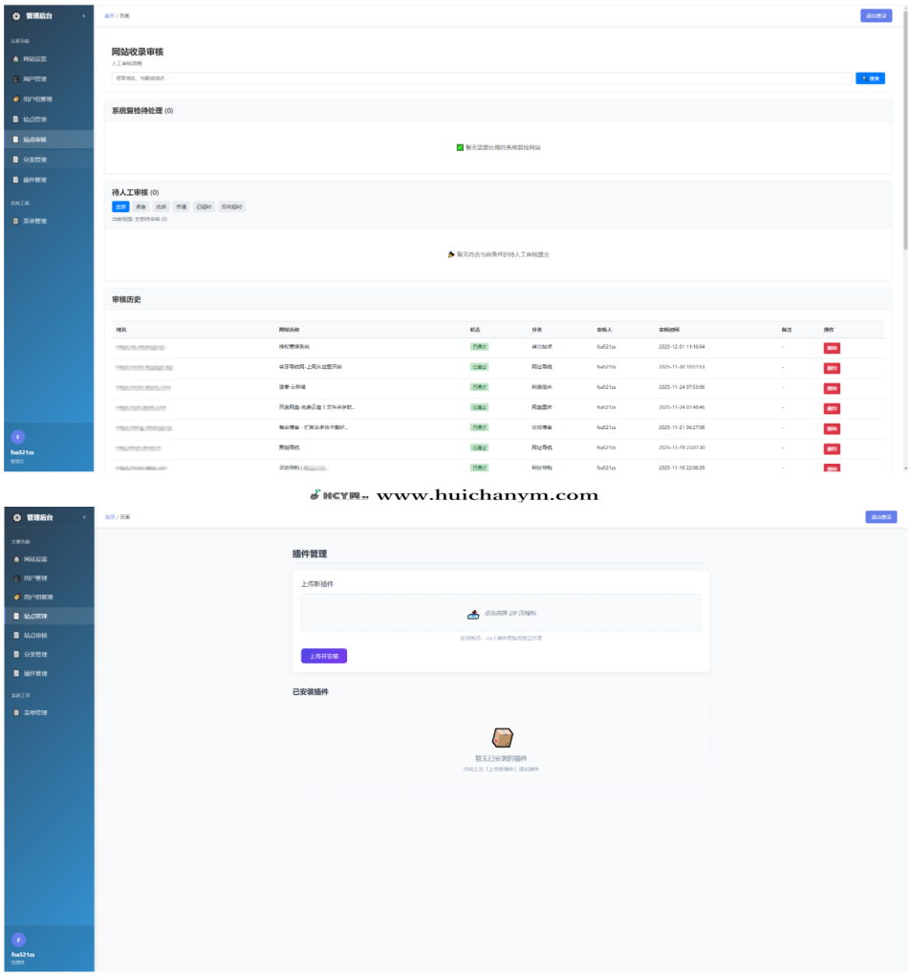
Task: Click the 管理后台 gear logo on the review page
Action: (x=16, y=16)
